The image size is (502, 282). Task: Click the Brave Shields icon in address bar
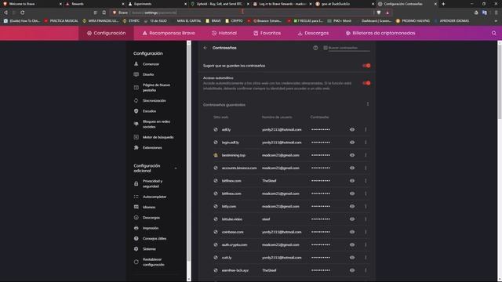[x=379, y=13]
